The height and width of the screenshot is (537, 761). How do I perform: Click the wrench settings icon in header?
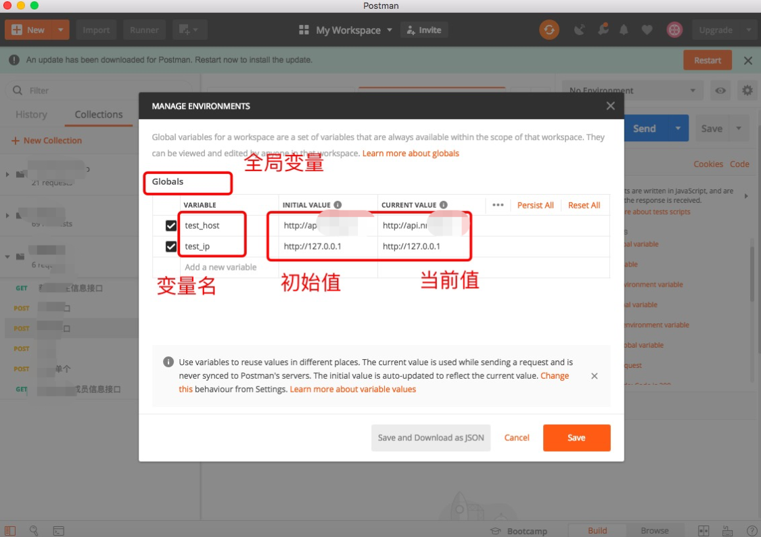coord(603,30)
